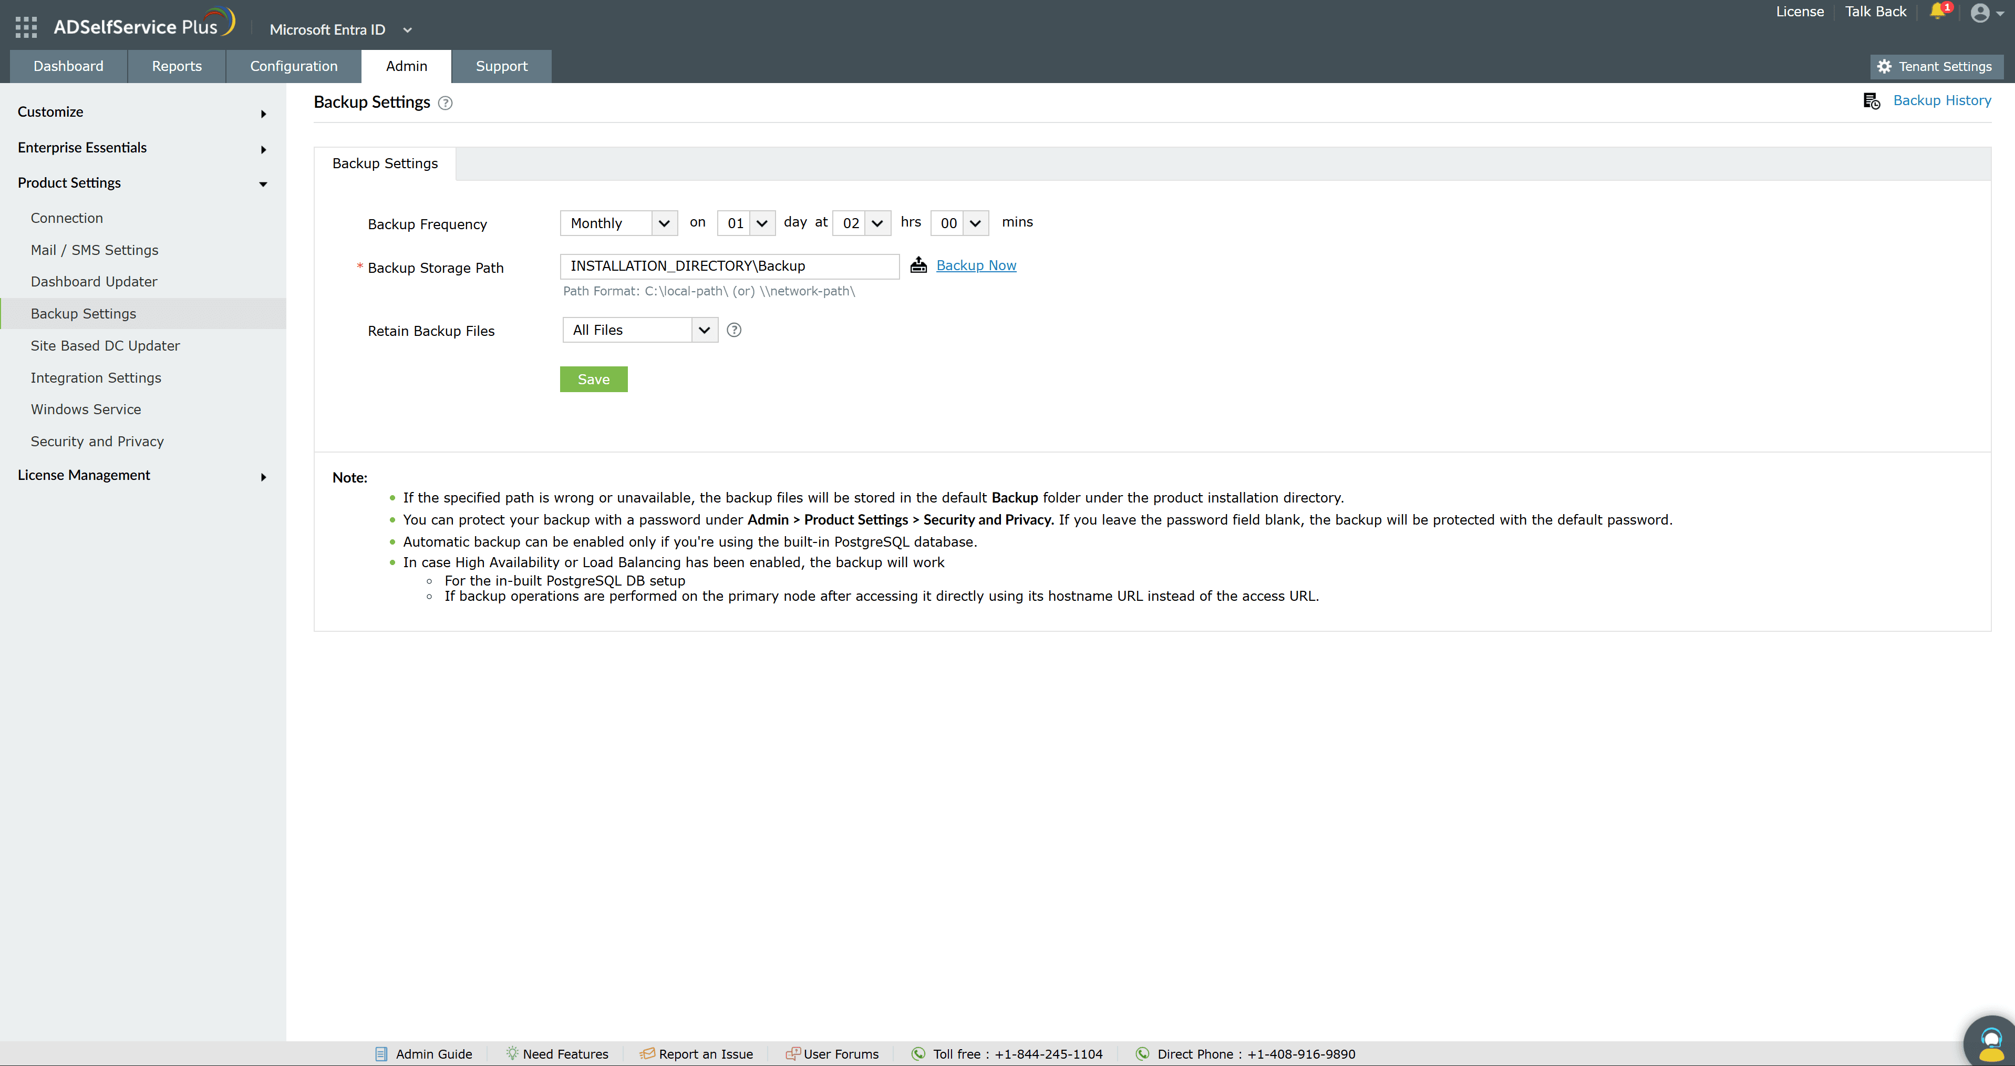Click the Tenant Settings button
This screenshot has height=1066, width=2015.
click(1936, 67)
